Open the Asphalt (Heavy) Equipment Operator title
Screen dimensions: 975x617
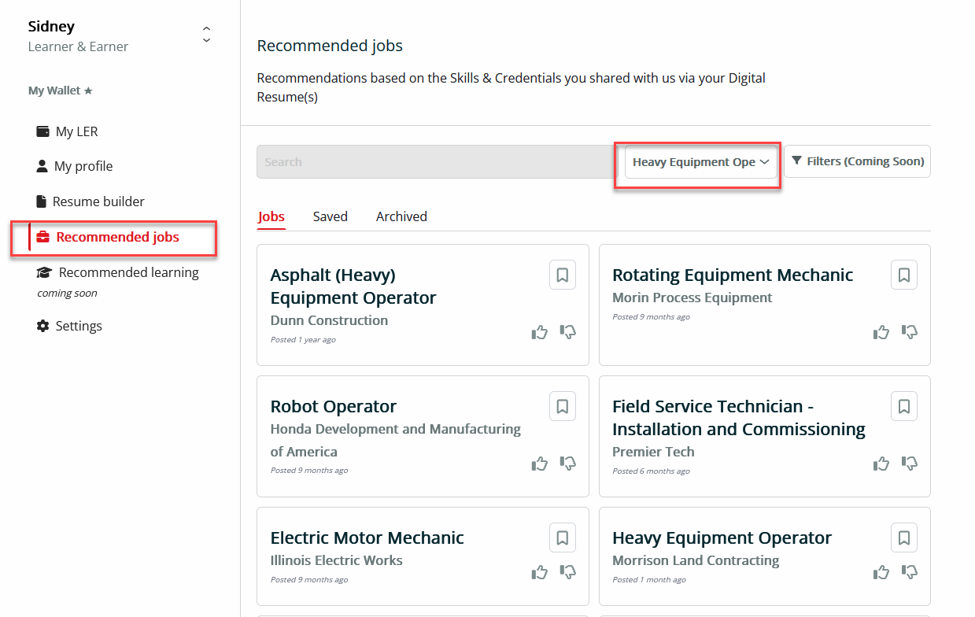pos(353,286)
